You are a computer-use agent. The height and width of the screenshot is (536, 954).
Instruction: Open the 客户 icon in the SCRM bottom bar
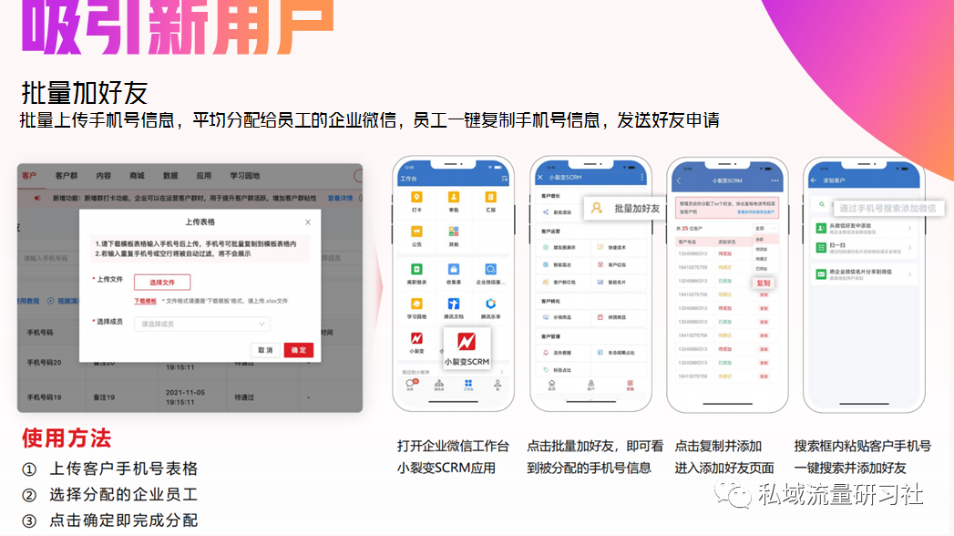[590, 385]
